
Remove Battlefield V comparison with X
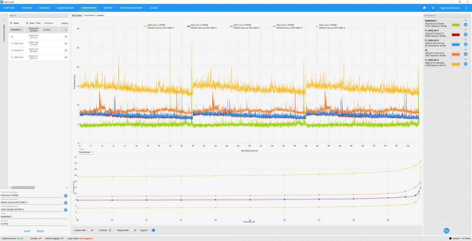point(465,20)
